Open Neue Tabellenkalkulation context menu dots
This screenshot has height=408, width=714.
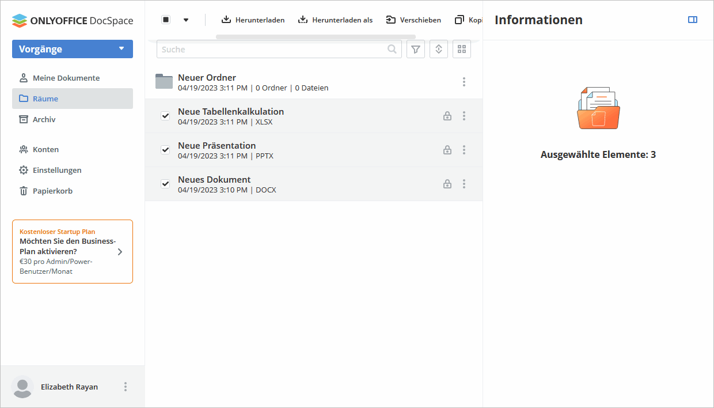coord(464,116)
